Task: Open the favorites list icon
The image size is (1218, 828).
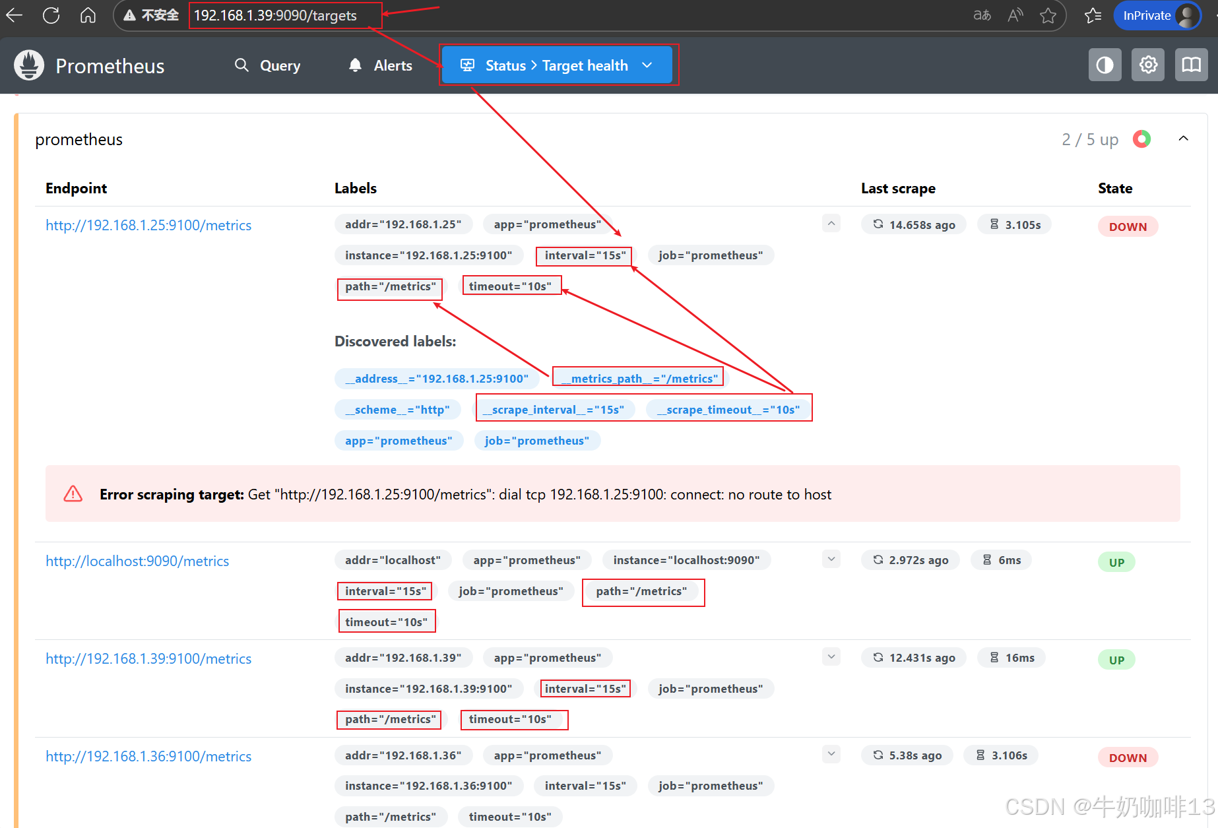Action: [1093, 15]
